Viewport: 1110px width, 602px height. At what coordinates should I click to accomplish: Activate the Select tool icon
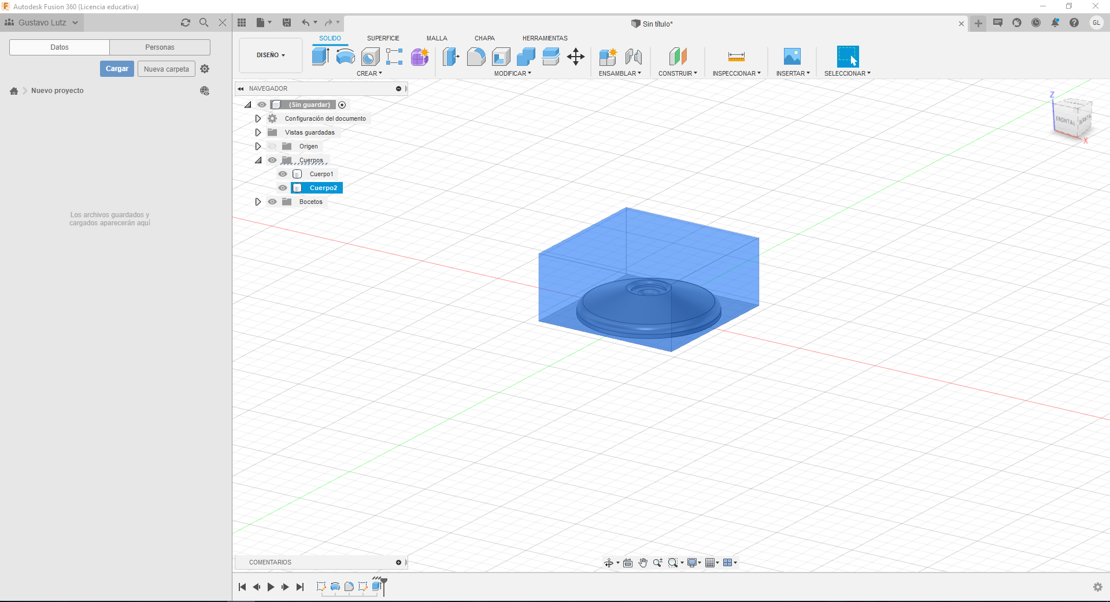(848, 57)
